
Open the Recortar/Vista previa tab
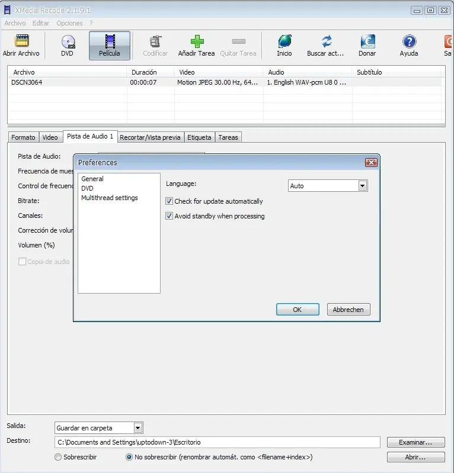point(150,137)
